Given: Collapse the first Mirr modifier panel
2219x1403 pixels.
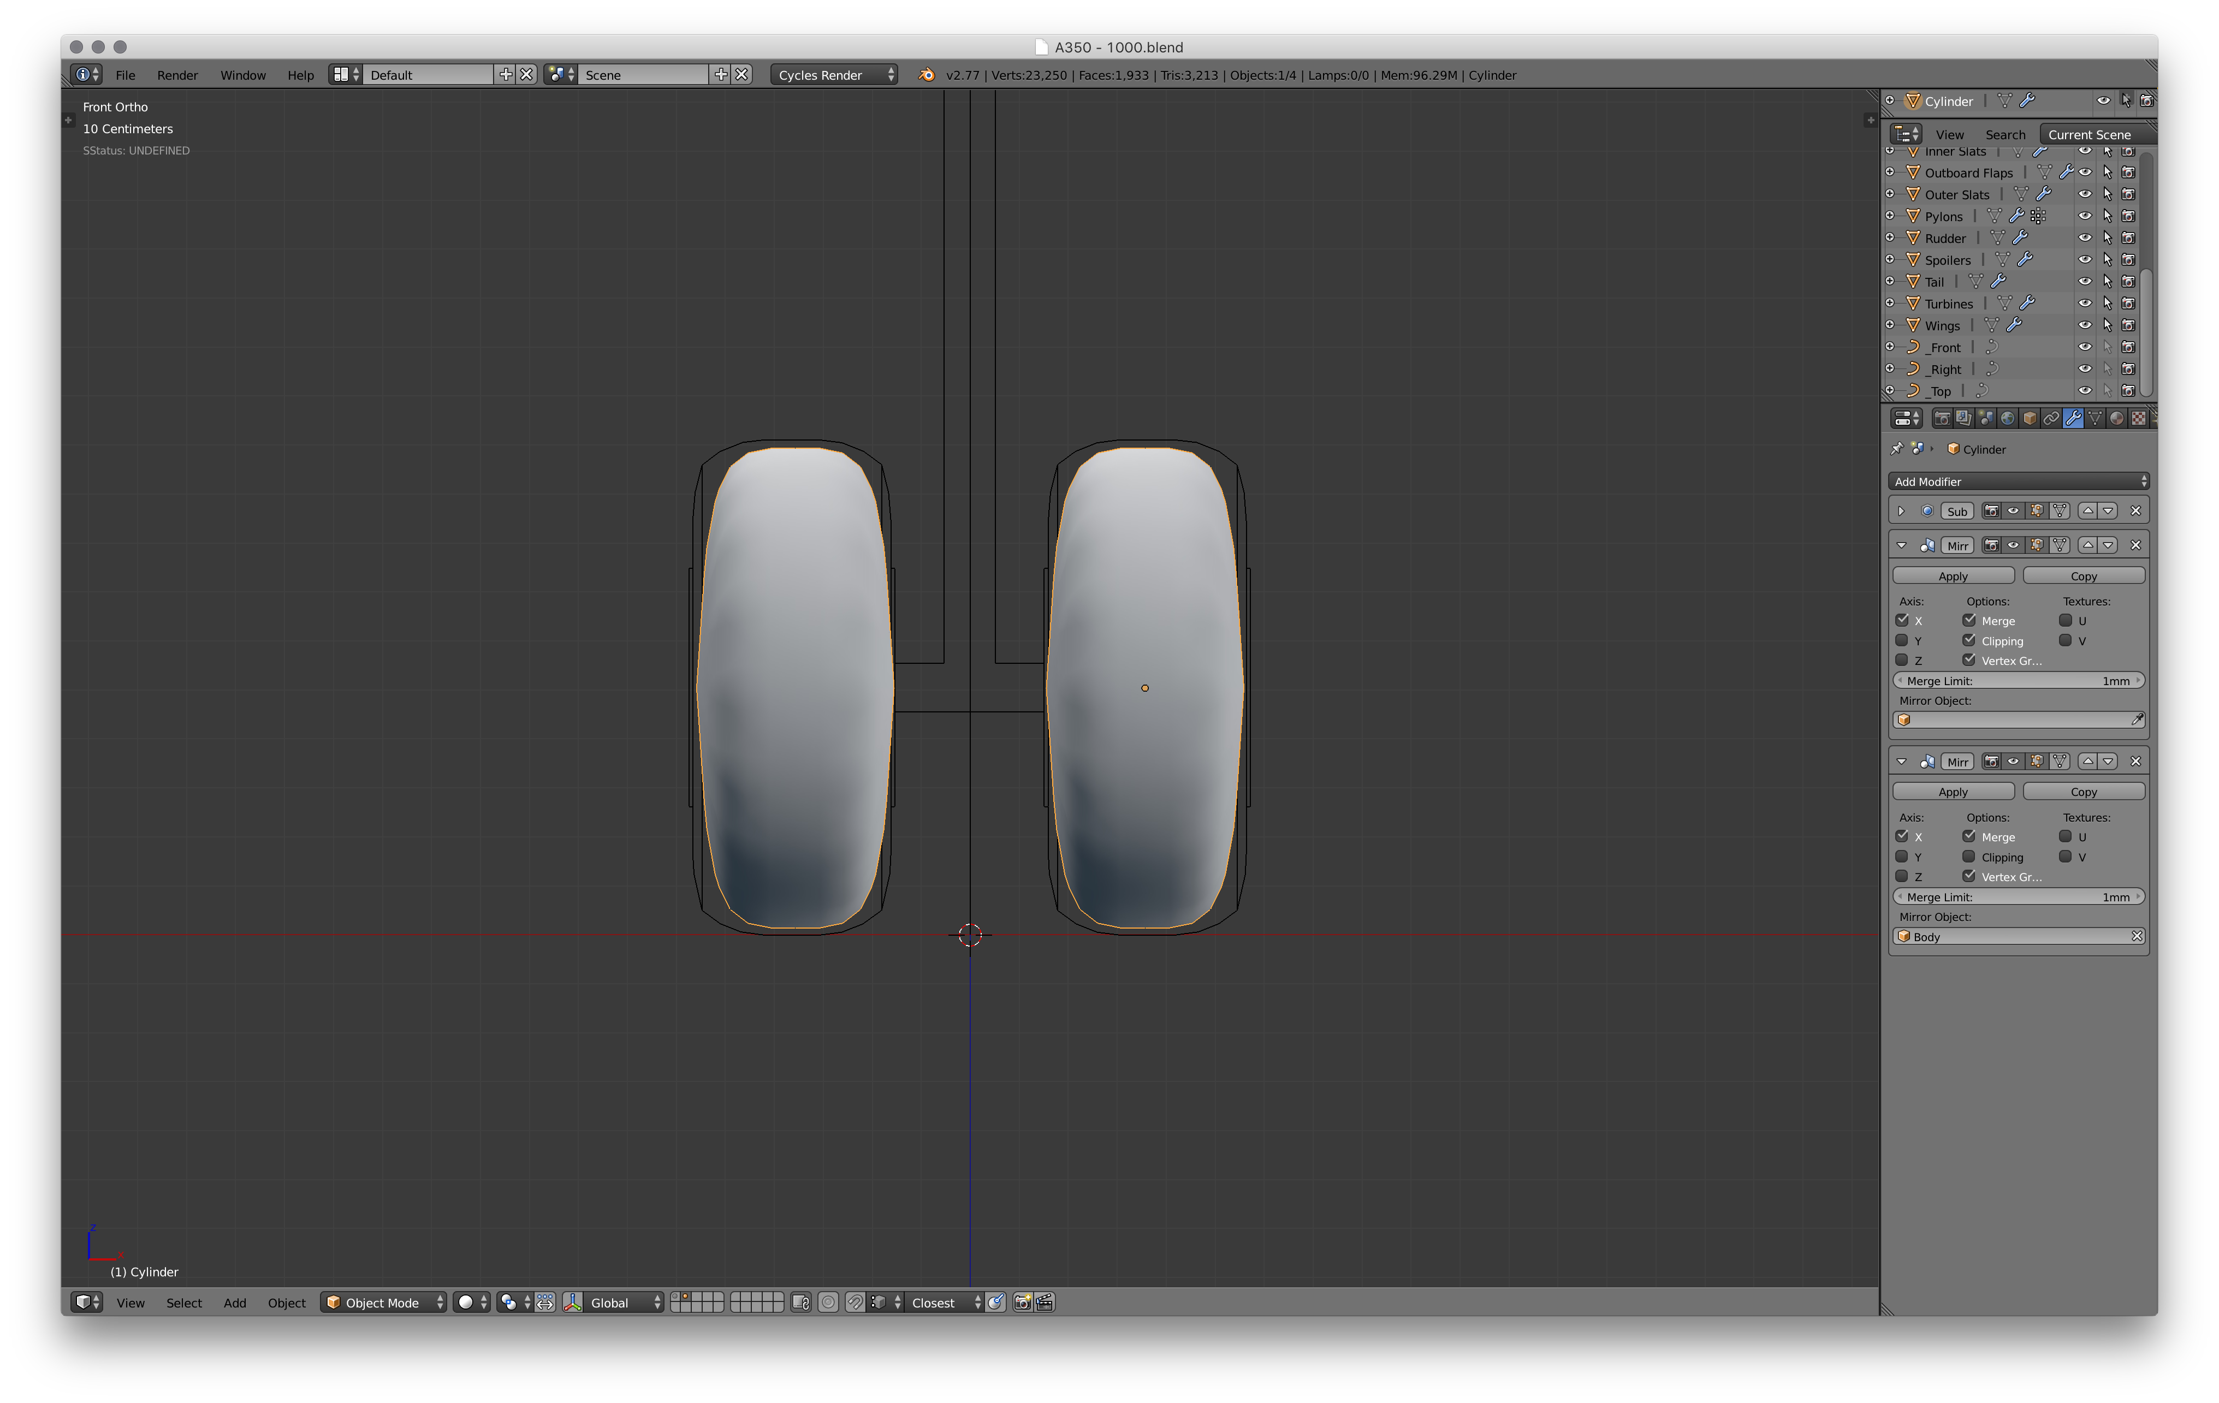Looking at the screenshot, I should [1901, 545].
